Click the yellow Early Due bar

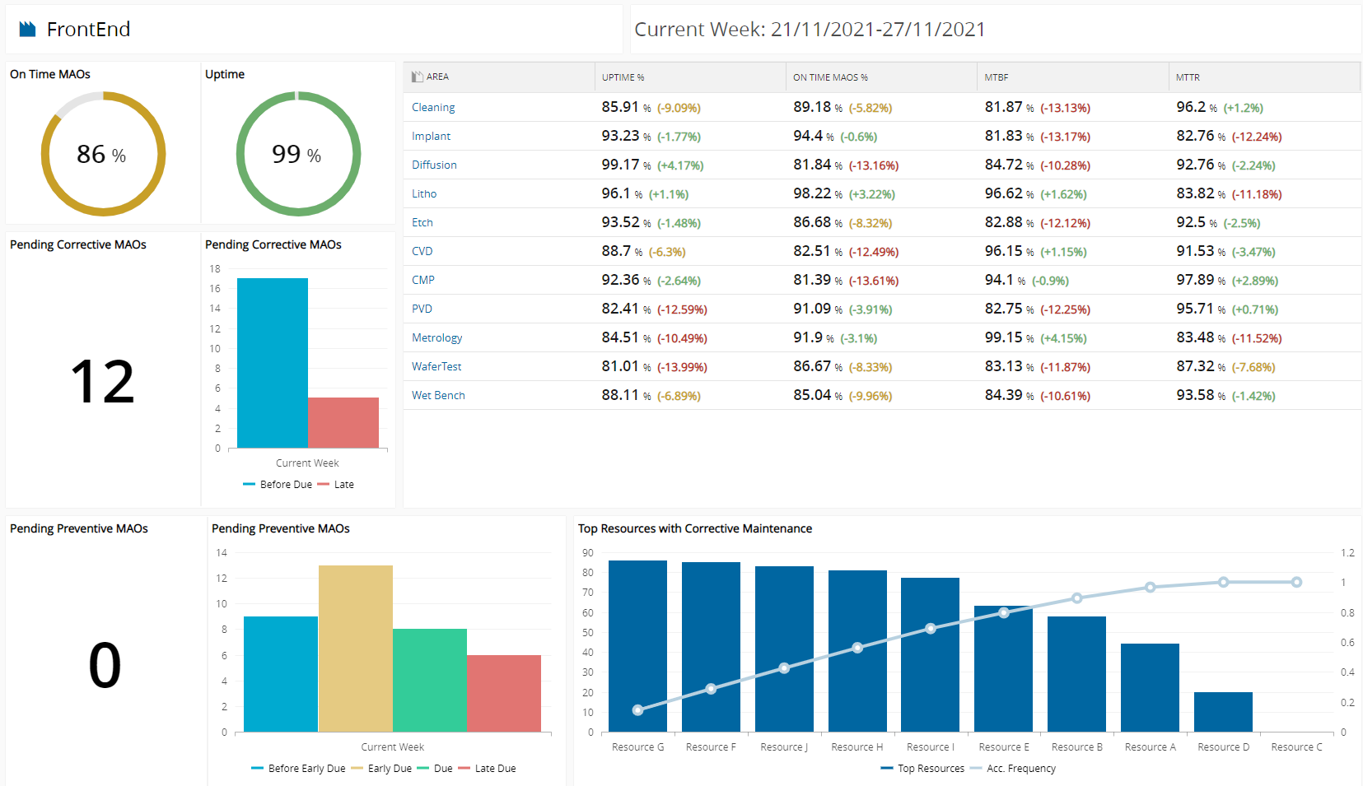pos(356,649)
